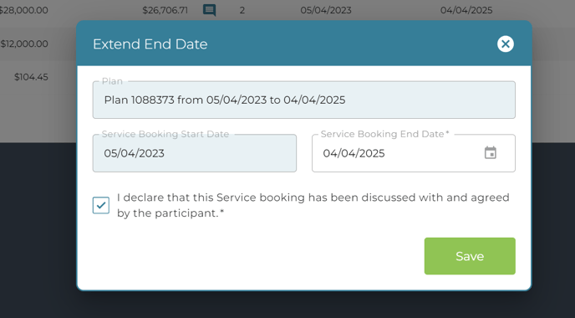Click the $28,000.00 amount in the background row
The image size is (575, 318).
(24, 10)
